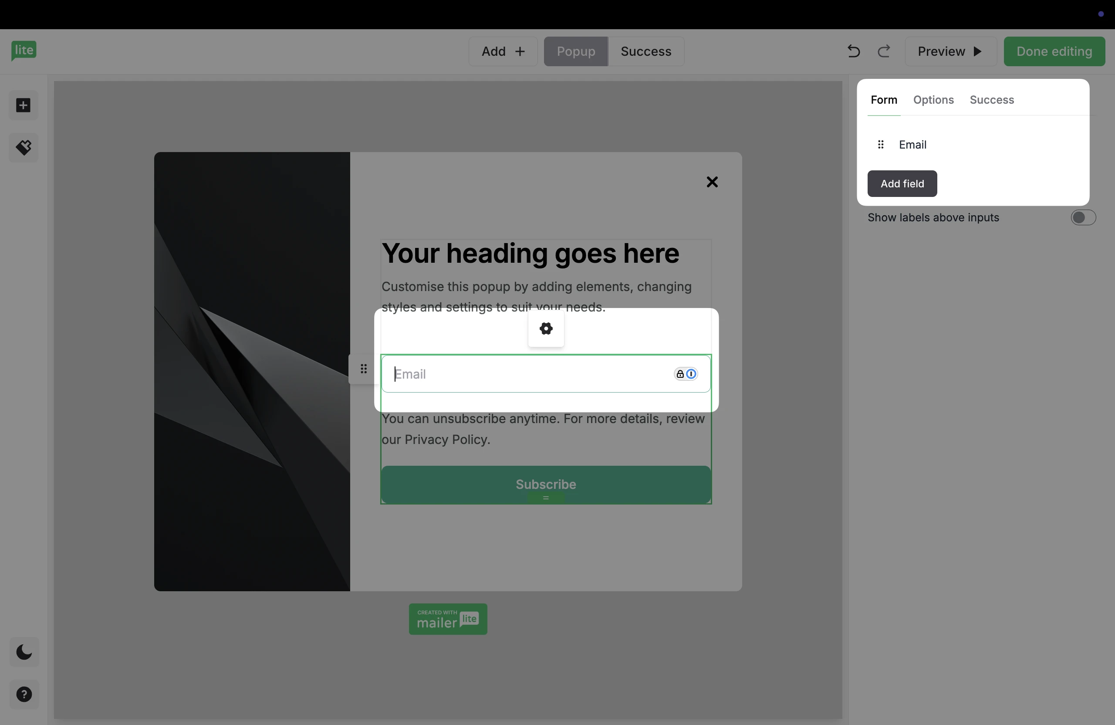Click the MailerLite lite logo
Viewport: 1115px width, 725px height.
click(x=24, y=50)
